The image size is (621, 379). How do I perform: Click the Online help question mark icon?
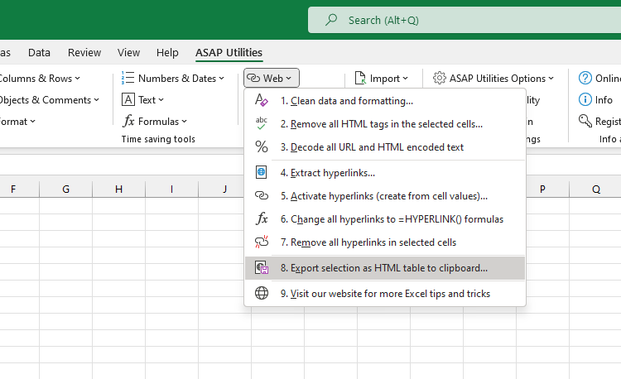(585, 78)
